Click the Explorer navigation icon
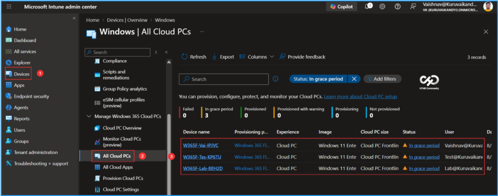 point(9,63)
